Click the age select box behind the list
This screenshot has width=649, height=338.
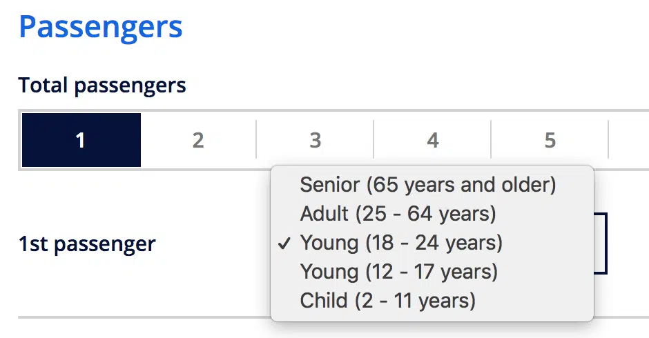(601, 243)
